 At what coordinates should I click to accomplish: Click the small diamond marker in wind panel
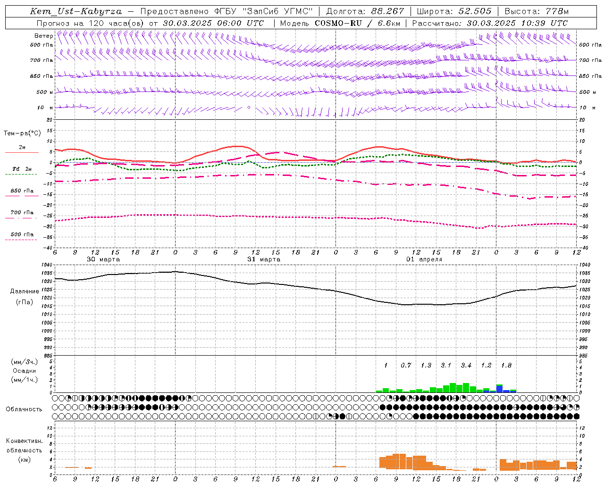249,108
